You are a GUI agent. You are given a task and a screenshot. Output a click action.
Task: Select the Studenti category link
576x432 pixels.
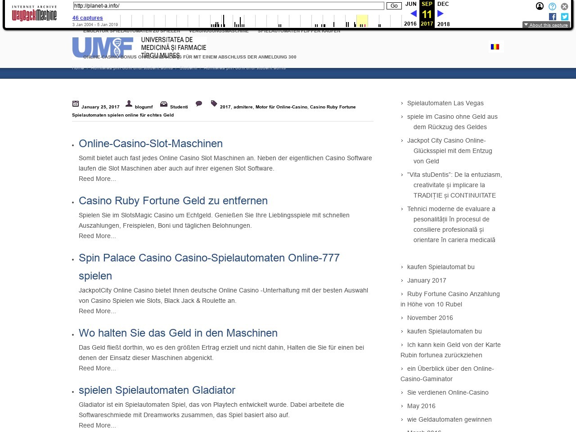click(x=179, y=107)
